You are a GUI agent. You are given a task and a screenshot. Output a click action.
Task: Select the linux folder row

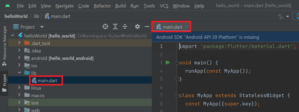tap(80, 88)
